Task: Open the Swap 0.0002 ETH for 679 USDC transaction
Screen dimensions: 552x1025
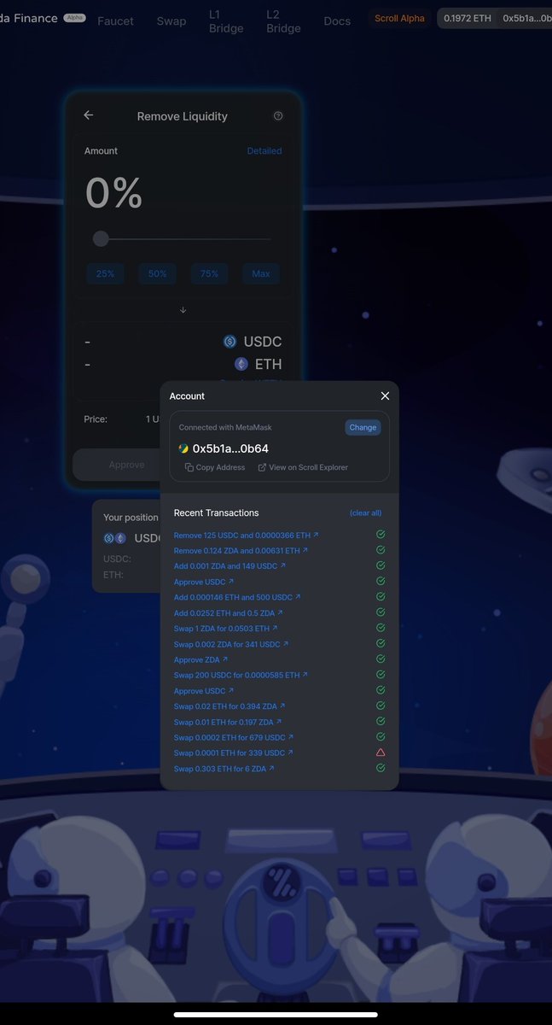Action: pyautogui.click(x=234, y=737)
